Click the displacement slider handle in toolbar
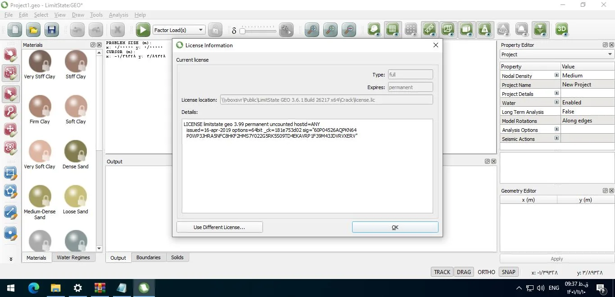The width and height of the screenshot is (615, 297). 242,31
